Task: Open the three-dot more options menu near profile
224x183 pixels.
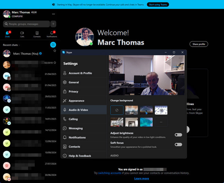Action: pos(53,14)
